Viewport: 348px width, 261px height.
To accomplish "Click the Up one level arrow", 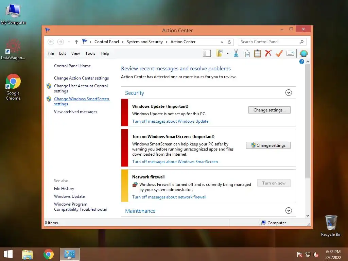I will (x=76, y=42).
